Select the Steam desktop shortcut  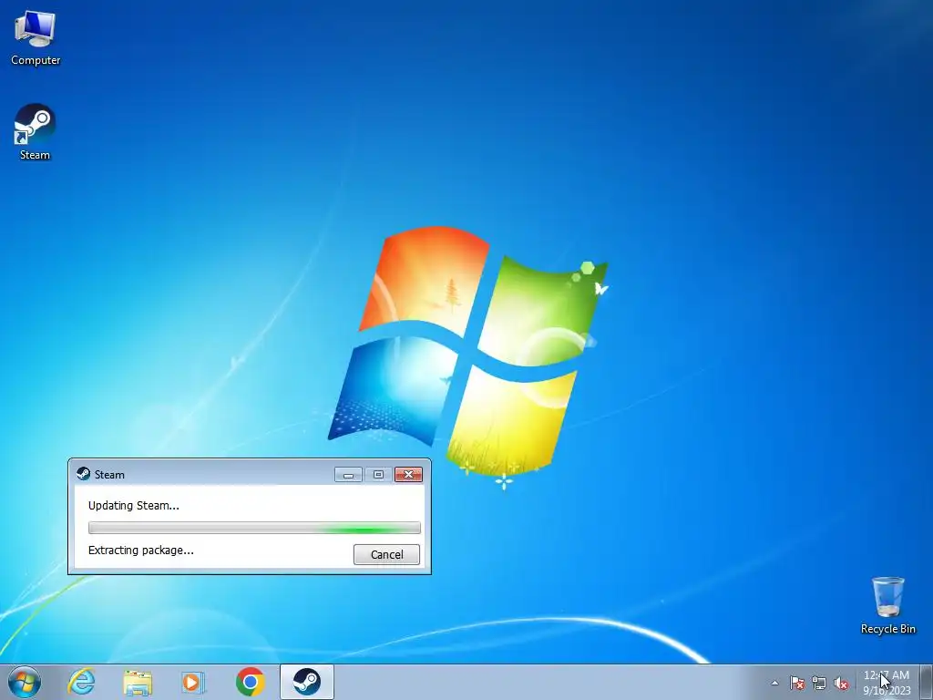tap(35, 132)
